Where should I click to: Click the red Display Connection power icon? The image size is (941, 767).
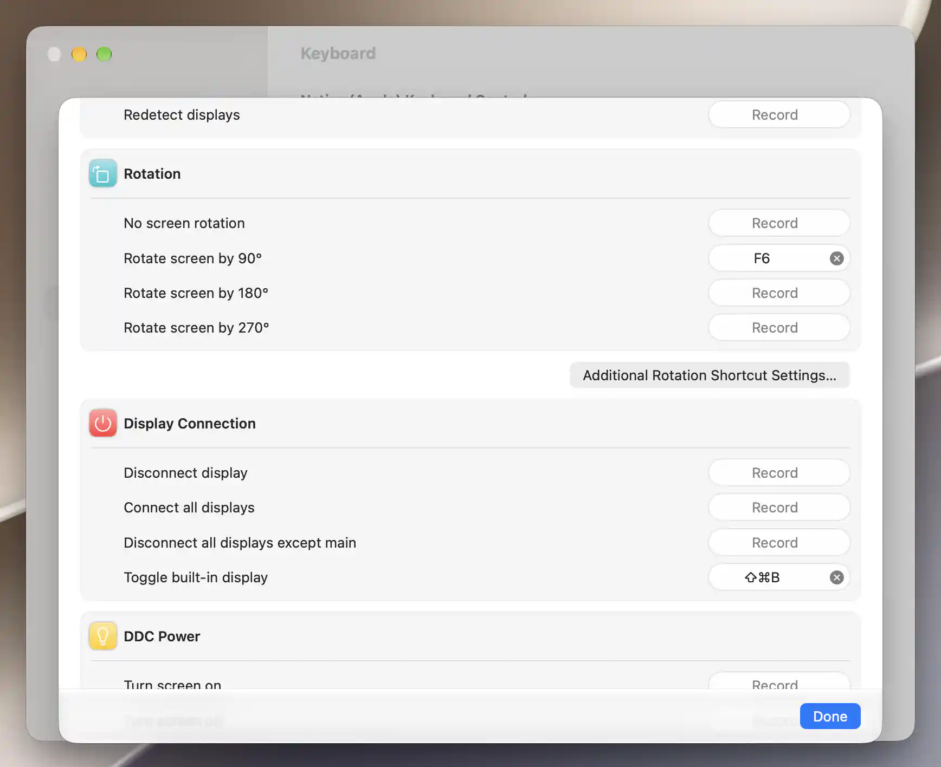[103, 423]
